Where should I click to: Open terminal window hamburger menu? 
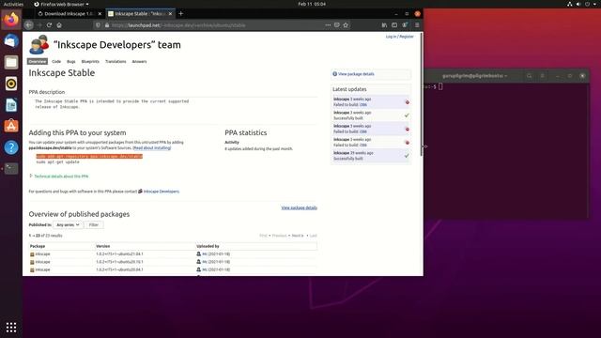pos(543,76)
